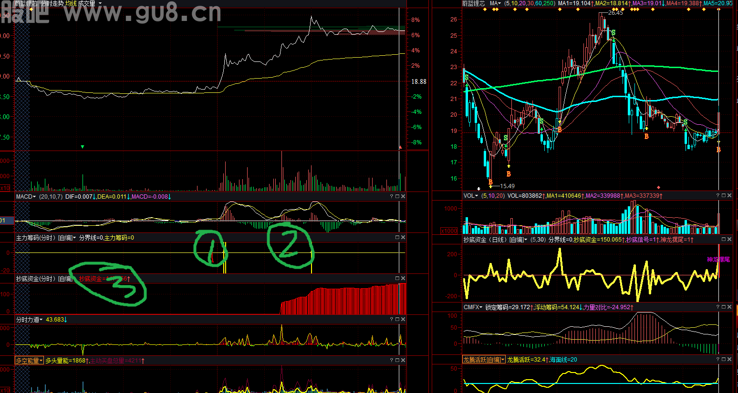The image size is (738, 393).
Task: Select 分时走势 in the intraday chart header
Action: pos(52,3)
